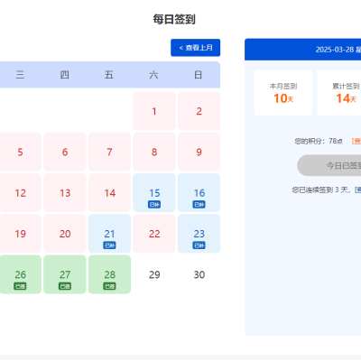Select signed-in day 26
This screenshot has width=361, height=361.
(20, 274)
